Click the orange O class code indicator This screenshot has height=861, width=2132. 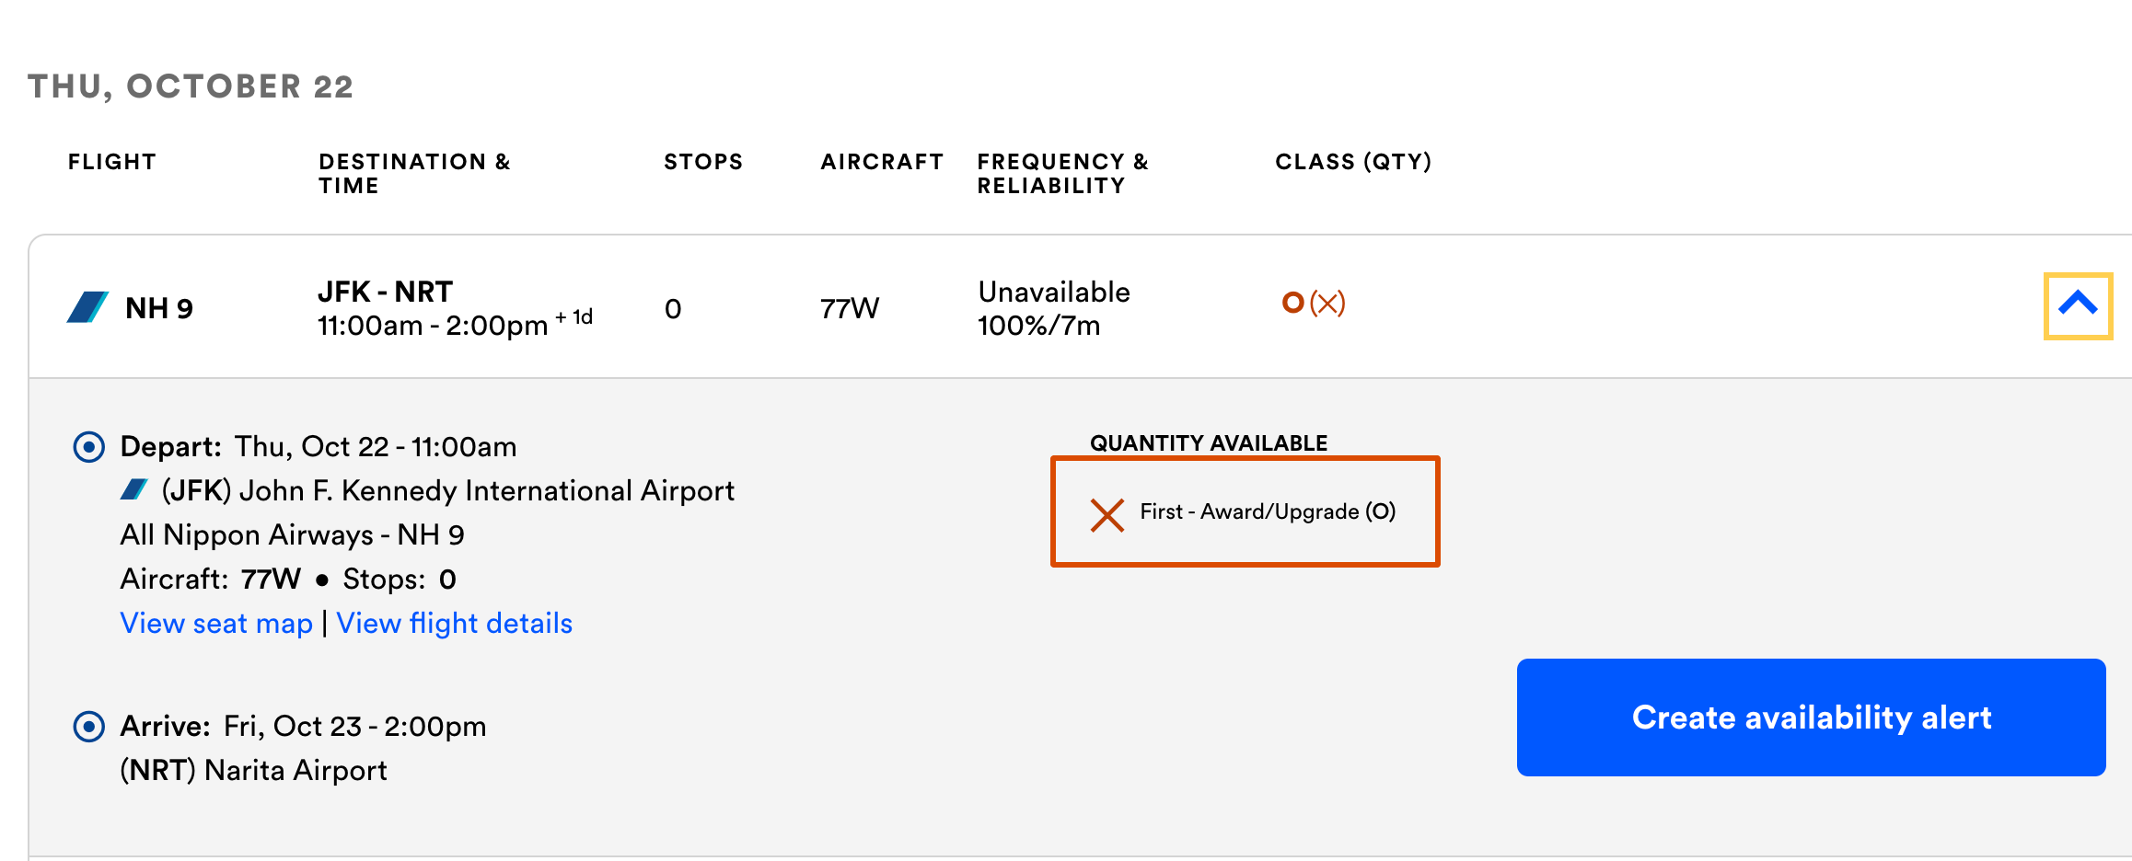[1292, 303]
